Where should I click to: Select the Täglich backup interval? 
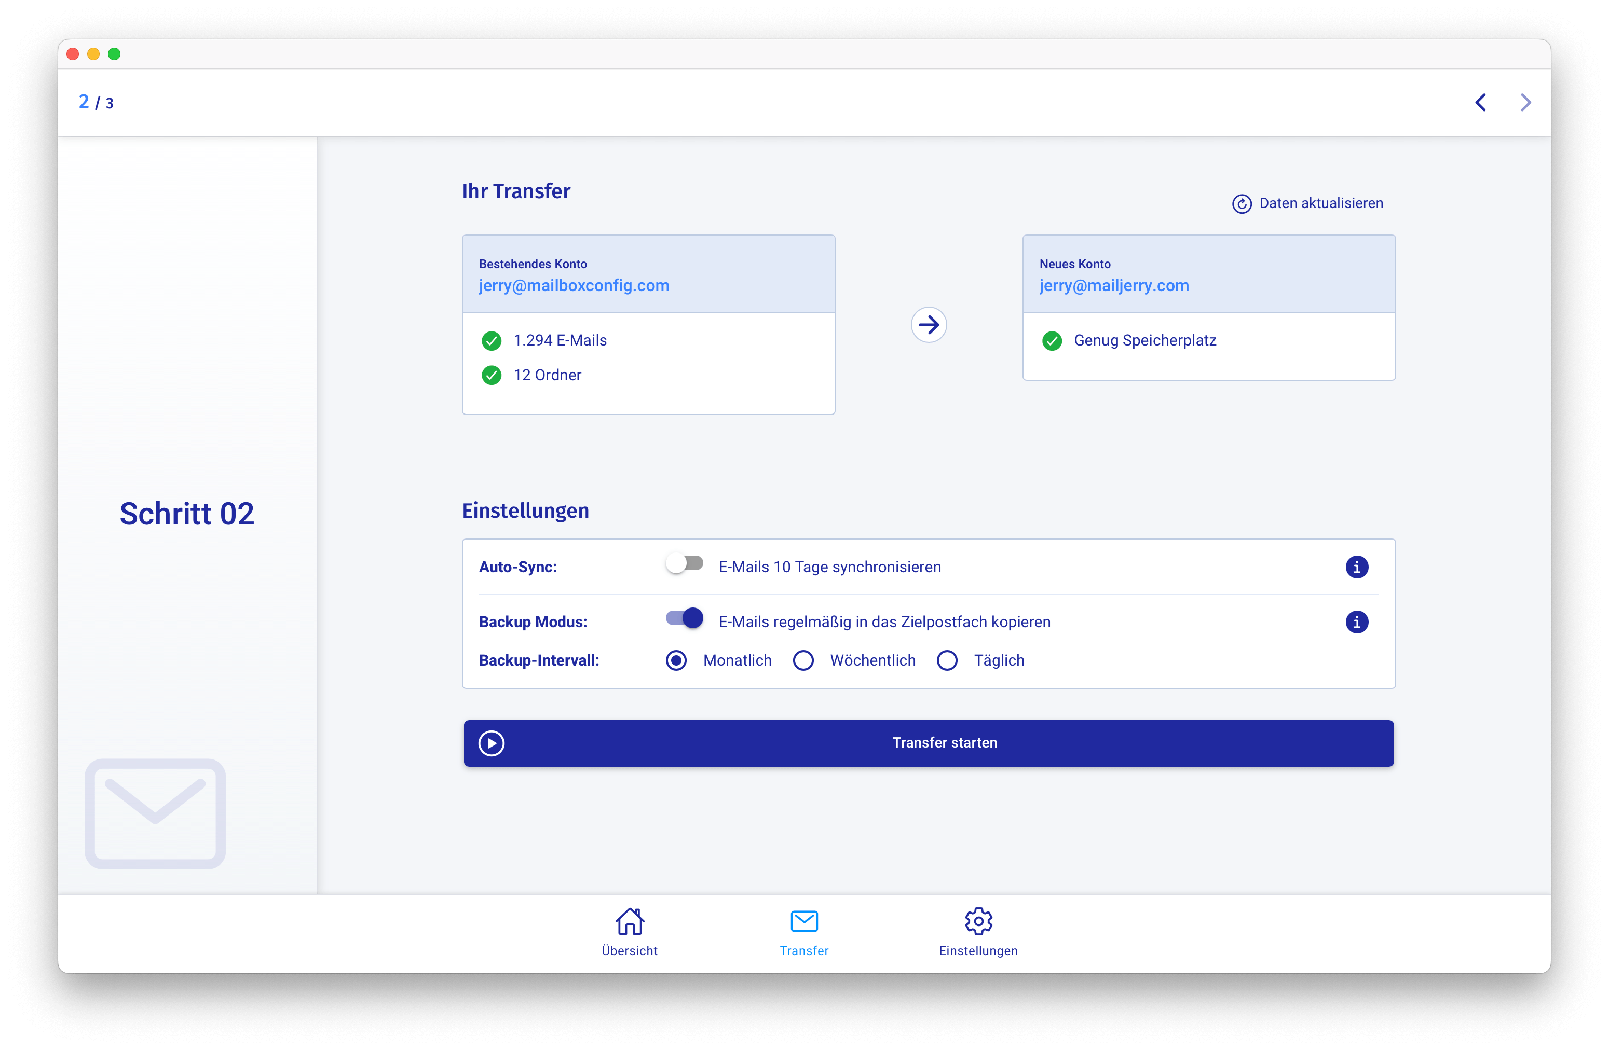[x=947, y=660]
